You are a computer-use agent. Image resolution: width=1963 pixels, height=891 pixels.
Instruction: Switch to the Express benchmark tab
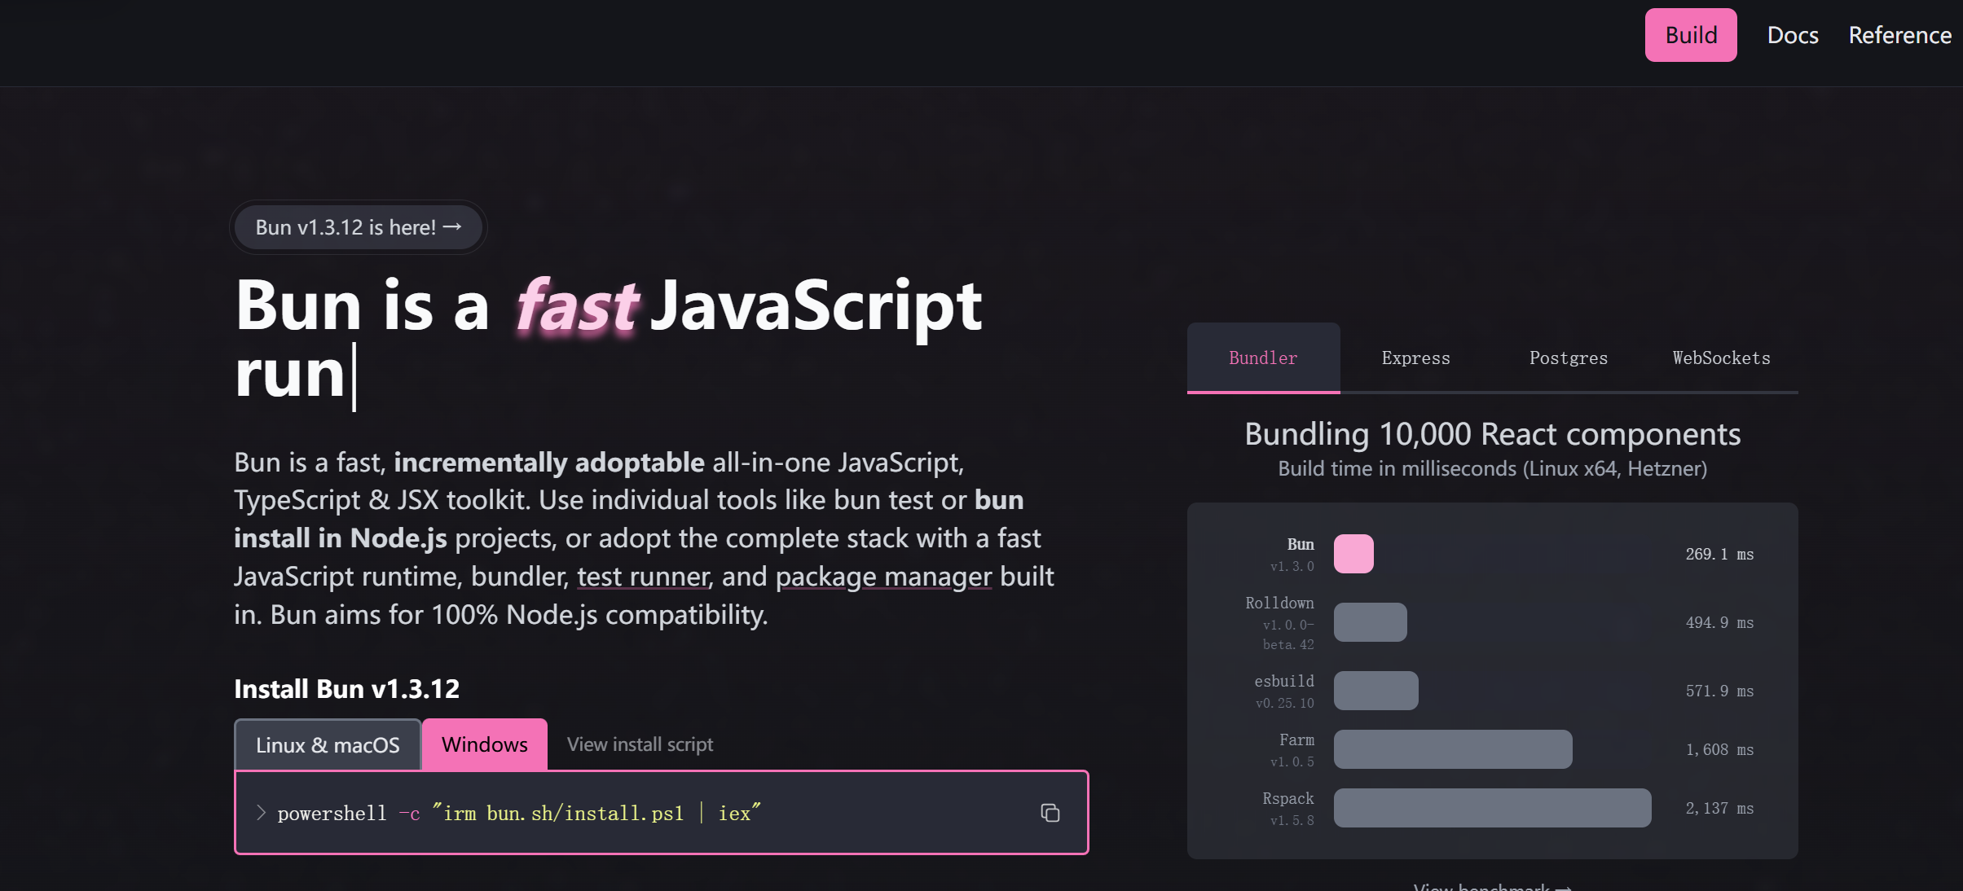[1415, 358]
